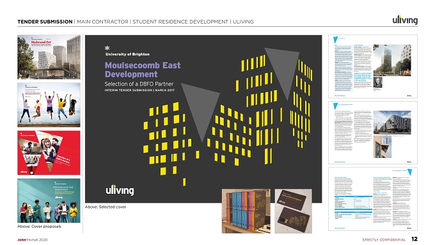Click 'MAIN CONTRACTOR' in the header
This screenshot has width=435, height=245.
pyautogui.click(x=102, y=22)
